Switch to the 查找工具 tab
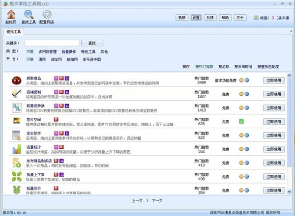 [x=14, y=31]
